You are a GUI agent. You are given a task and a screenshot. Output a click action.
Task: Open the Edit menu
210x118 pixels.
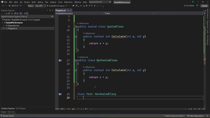point(10,2)
